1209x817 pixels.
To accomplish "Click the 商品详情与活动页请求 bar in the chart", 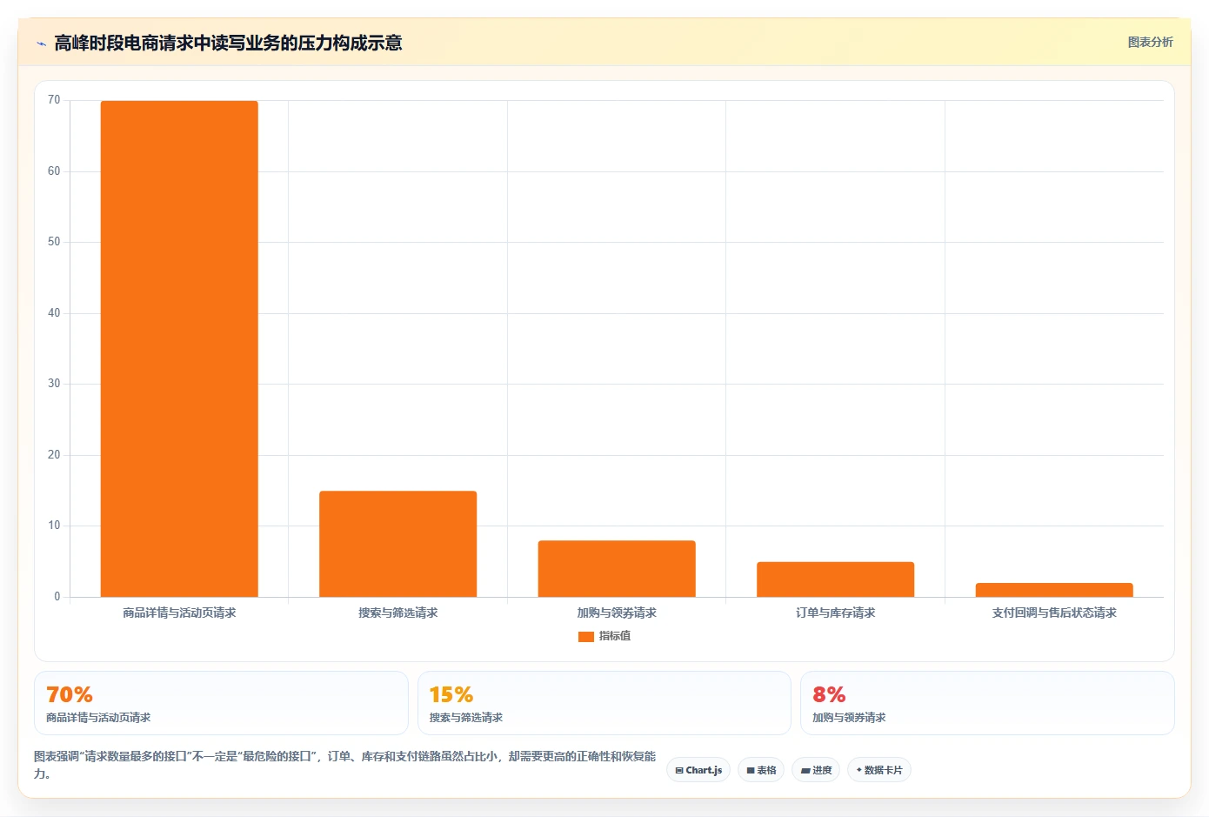I will click(x=179, y=349).
